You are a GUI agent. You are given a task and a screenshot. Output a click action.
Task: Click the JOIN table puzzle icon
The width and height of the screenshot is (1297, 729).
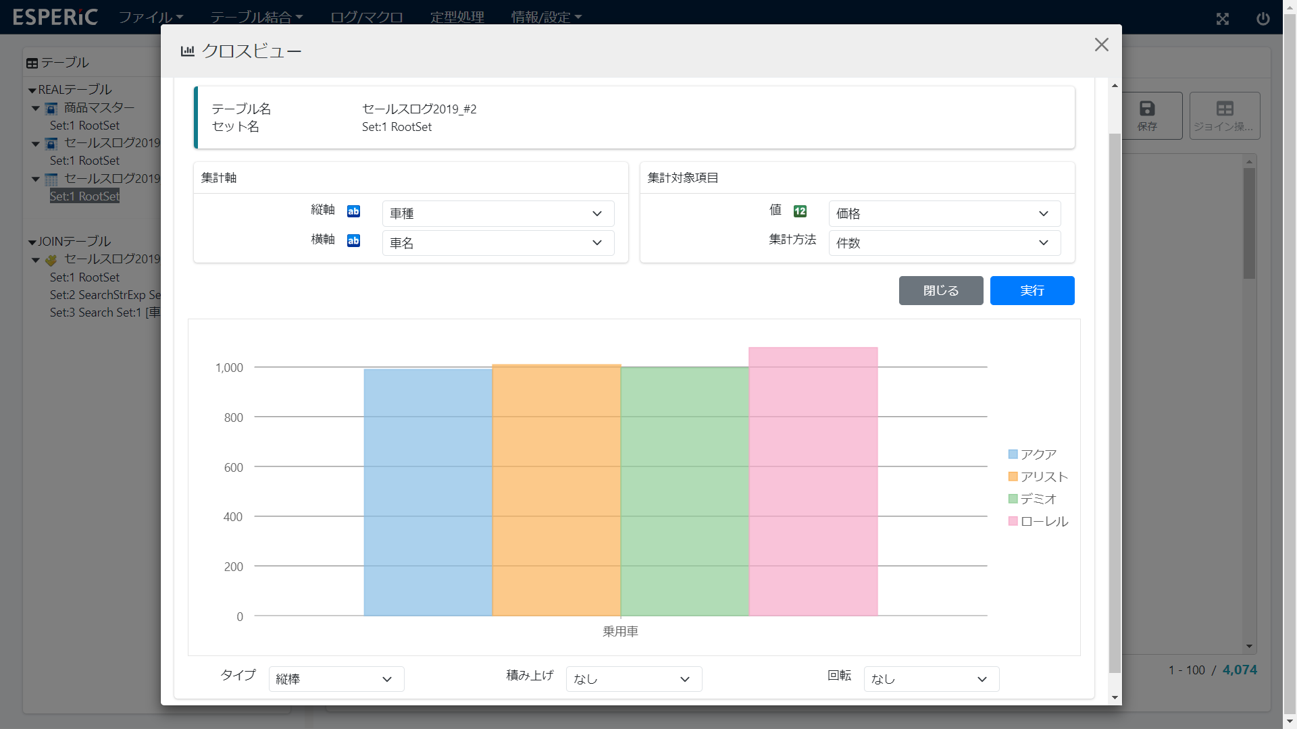(x=51, y=260)
